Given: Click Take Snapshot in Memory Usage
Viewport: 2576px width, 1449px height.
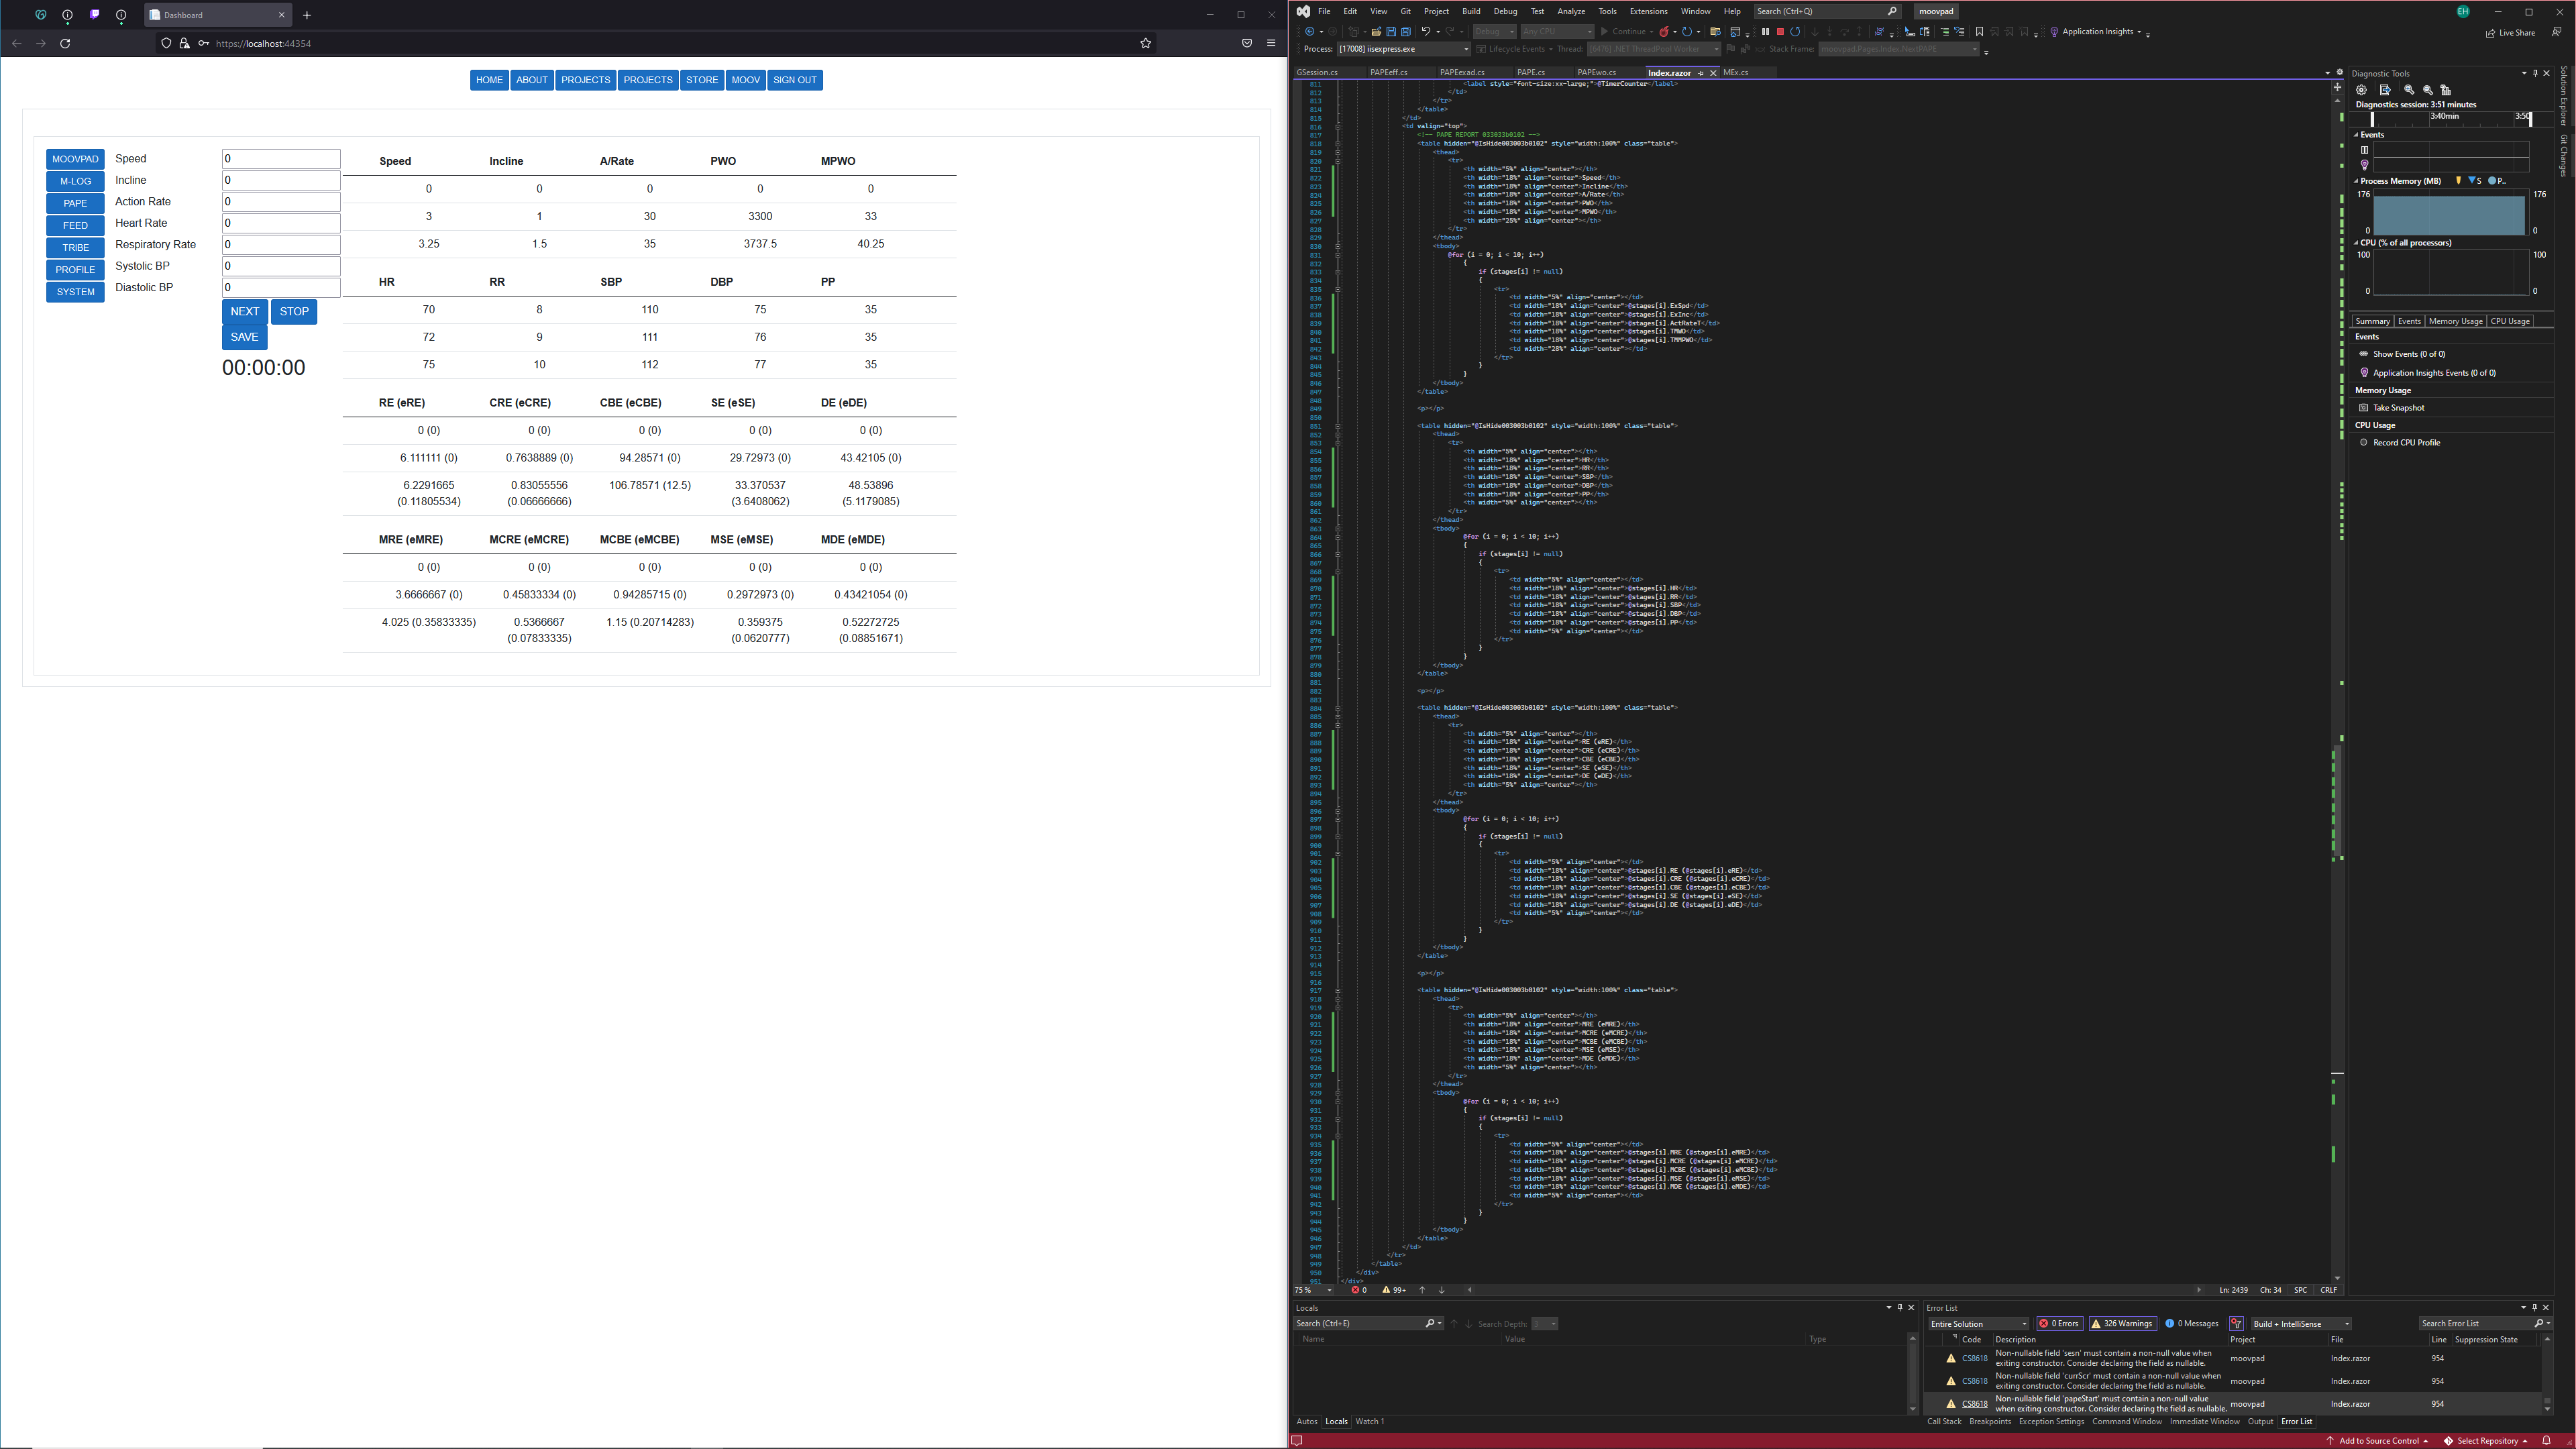Looking at the screenshot, I should click(2398, 408).
